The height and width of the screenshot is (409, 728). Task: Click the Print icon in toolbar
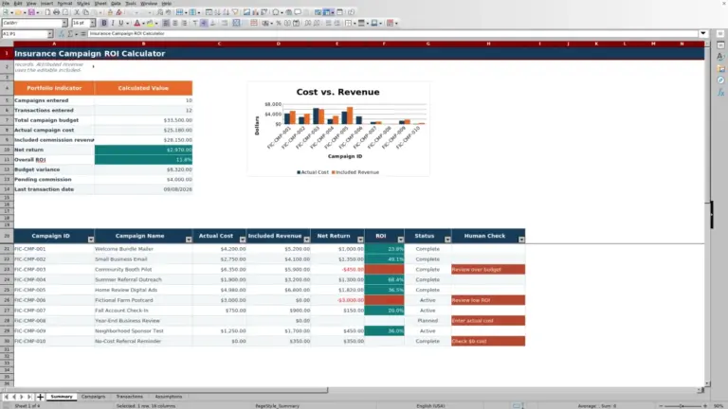(x=56, y=12)
